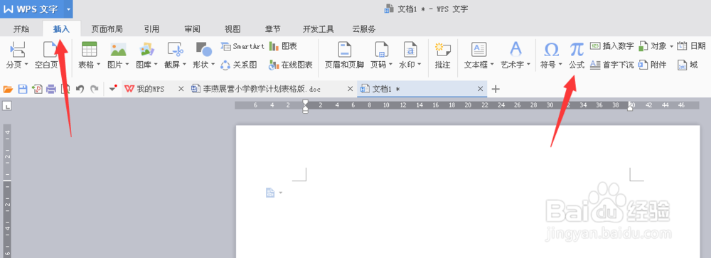The width and height of the screenshot is (711, 258).
Task: Expand the 页码 dropdown arrow
Action: [390, 65]
